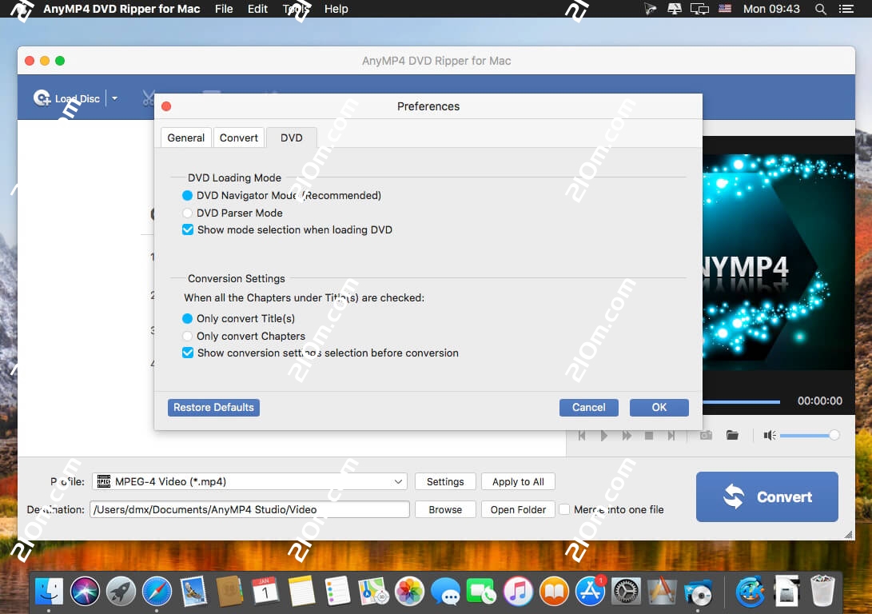872x614 pixels.
Task: Uncheck Show mode selection when loading DVD
Action: click(187, 229)
